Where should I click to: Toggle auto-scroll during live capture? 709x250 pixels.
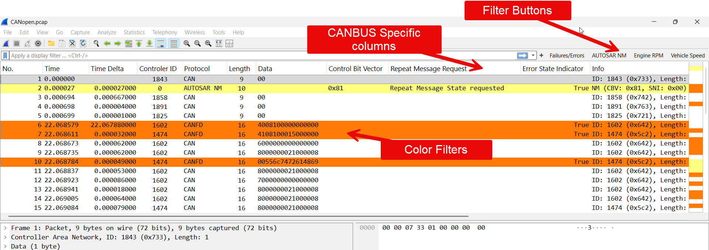tap(161, 43)
